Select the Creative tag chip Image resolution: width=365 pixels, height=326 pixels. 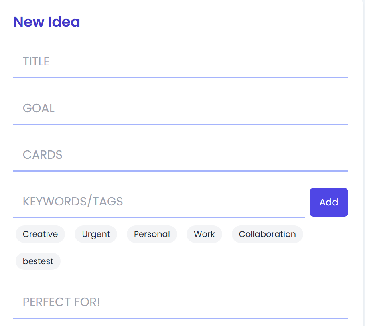click(40, 234)
